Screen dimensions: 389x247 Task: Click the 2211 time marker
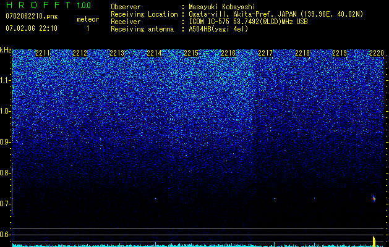(x=43, y=53)
